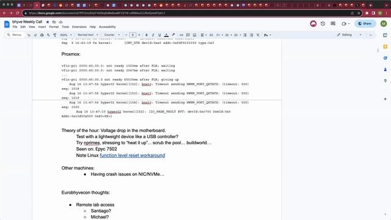Viewport: 391px width, 220px height.
Task: Open the text color picker
Action: pyautogui.click(x=166, y=35)
